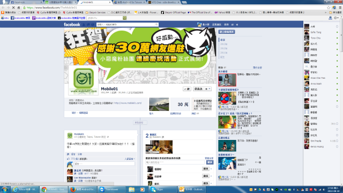Go back with the browser back arrow

coord(3,8)
